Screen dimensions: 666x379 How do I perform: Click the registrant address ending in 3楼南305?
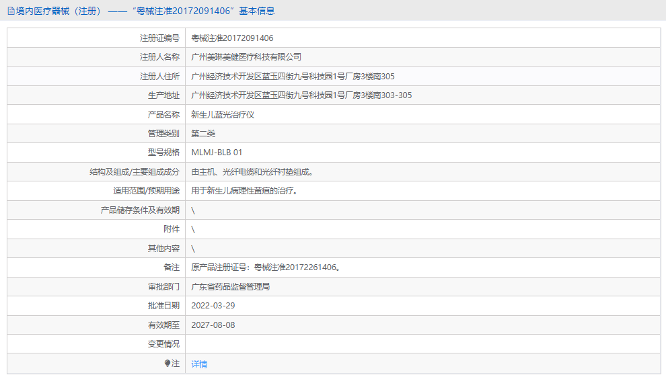(x=293, y=77)
